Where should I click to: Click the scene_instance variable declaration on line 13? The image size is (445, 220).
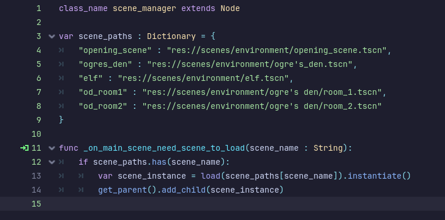[x=152, y=176]
